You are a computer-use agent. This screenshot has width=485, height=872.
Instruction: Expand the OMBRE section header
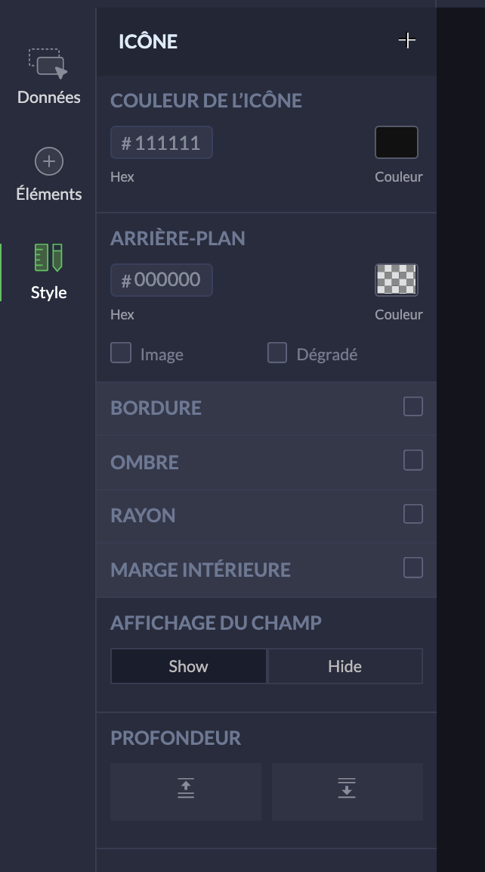coord(145,462)
